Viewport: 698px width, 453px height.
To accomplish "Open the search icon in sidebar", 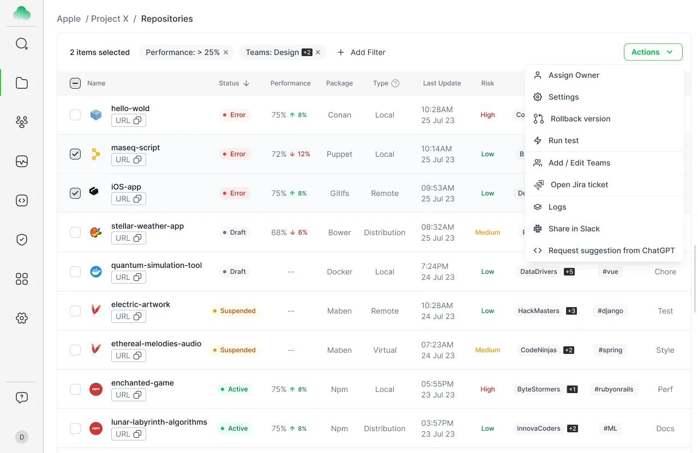I will point(22,44).
